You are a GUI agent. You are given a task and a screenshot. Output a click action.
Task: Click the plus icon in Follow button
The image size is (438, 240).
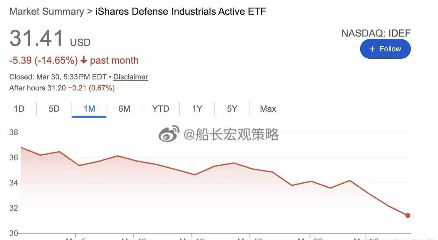(x=372, y=49)
